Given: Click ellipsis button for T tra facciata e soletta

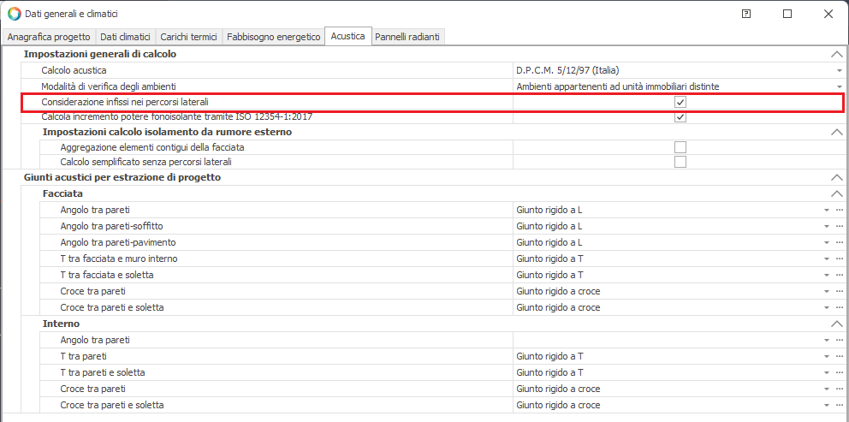Looking at the screenshot, I should tap(839, 275).
